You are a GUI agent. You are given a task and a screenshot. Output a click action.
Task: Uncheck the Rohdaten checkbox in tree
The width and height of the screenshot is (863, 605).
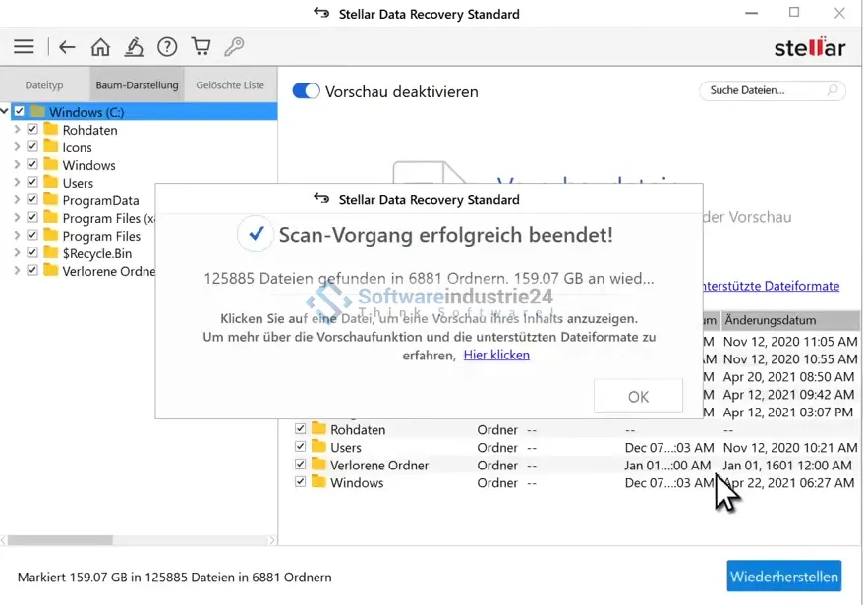tap(32, 130)
